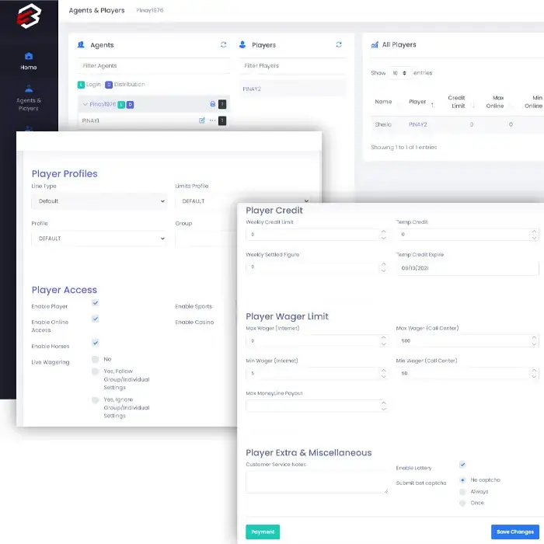This screenshot has width=544, height=544.
Task: Open Agents & Players in the sidebar
Action: pyautogui.click(x=29, y=97)
